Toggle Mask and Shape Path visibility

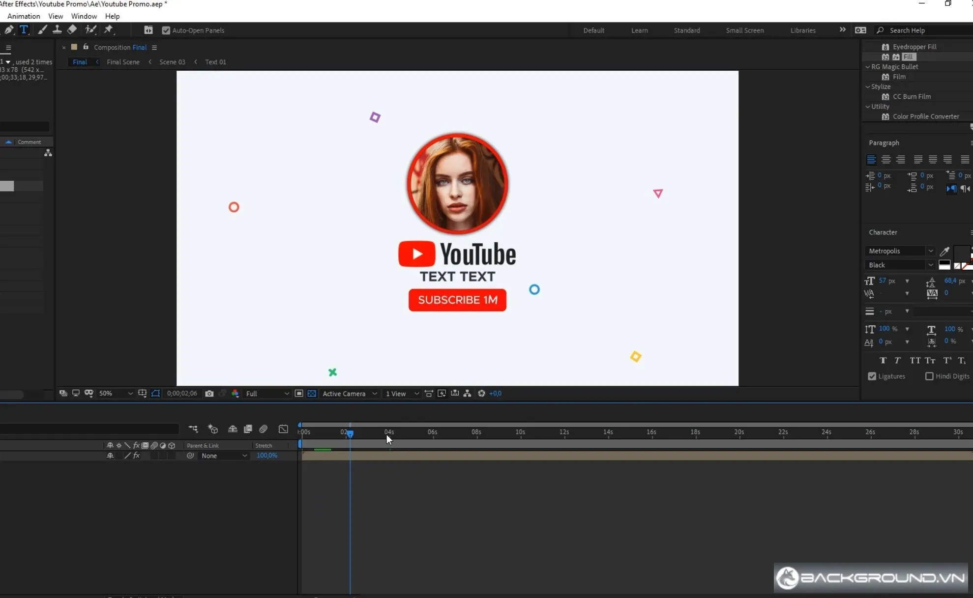[155, 394]
